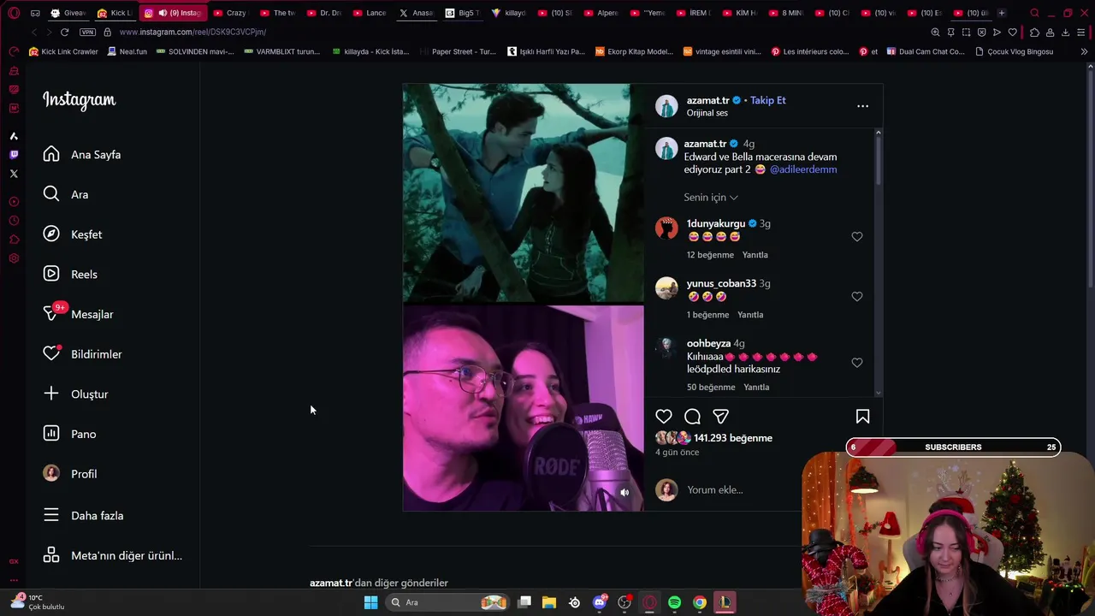
Task: Reply to oohbeyza via Yanıtla
Action: pos(756,388)
